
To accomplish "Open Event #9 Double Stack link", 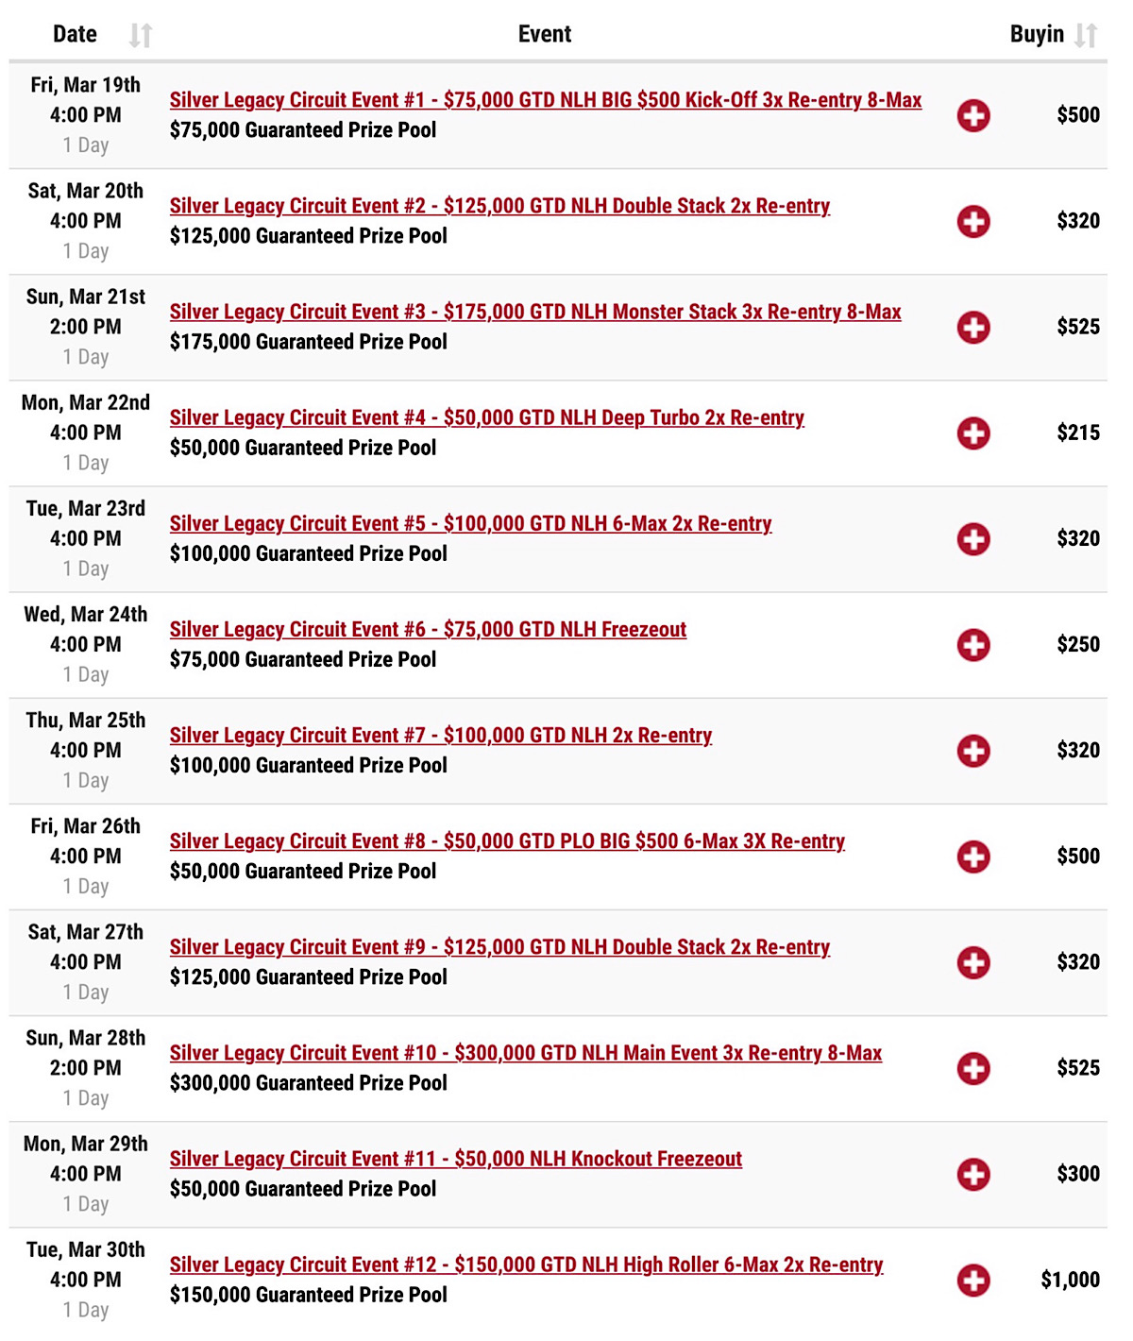I will (499, 947).
